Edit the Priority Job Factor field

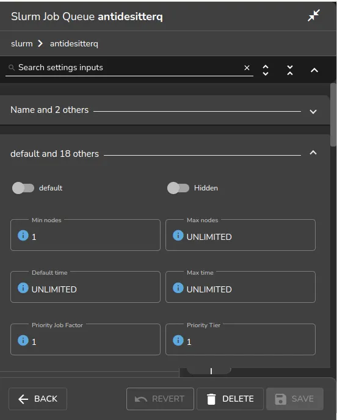click(x=85, y=339)
